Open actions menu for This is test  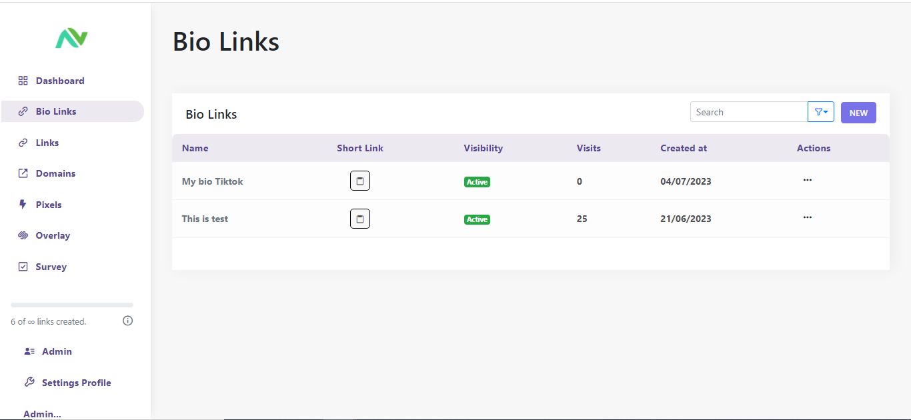[808, 217]
